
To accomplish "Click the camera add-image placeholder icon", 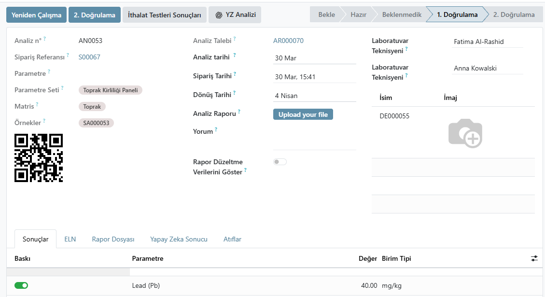I will coord(465,133).
